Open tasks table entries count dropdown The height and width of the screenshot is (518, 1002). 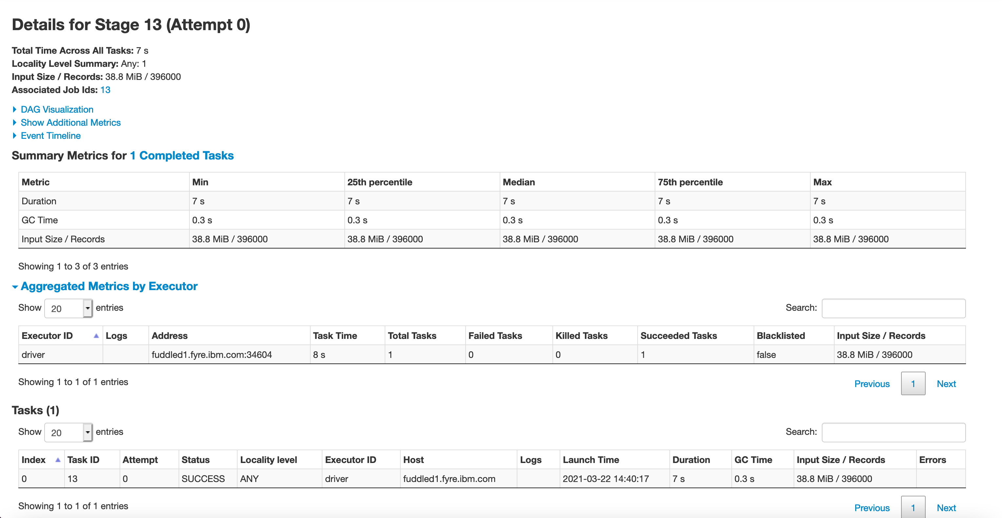(x=68, y=433)
